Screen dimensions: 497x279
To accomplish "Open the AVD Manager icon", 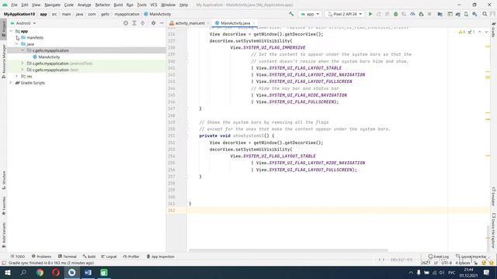I will pyautogui.click(x=466, y=14).
